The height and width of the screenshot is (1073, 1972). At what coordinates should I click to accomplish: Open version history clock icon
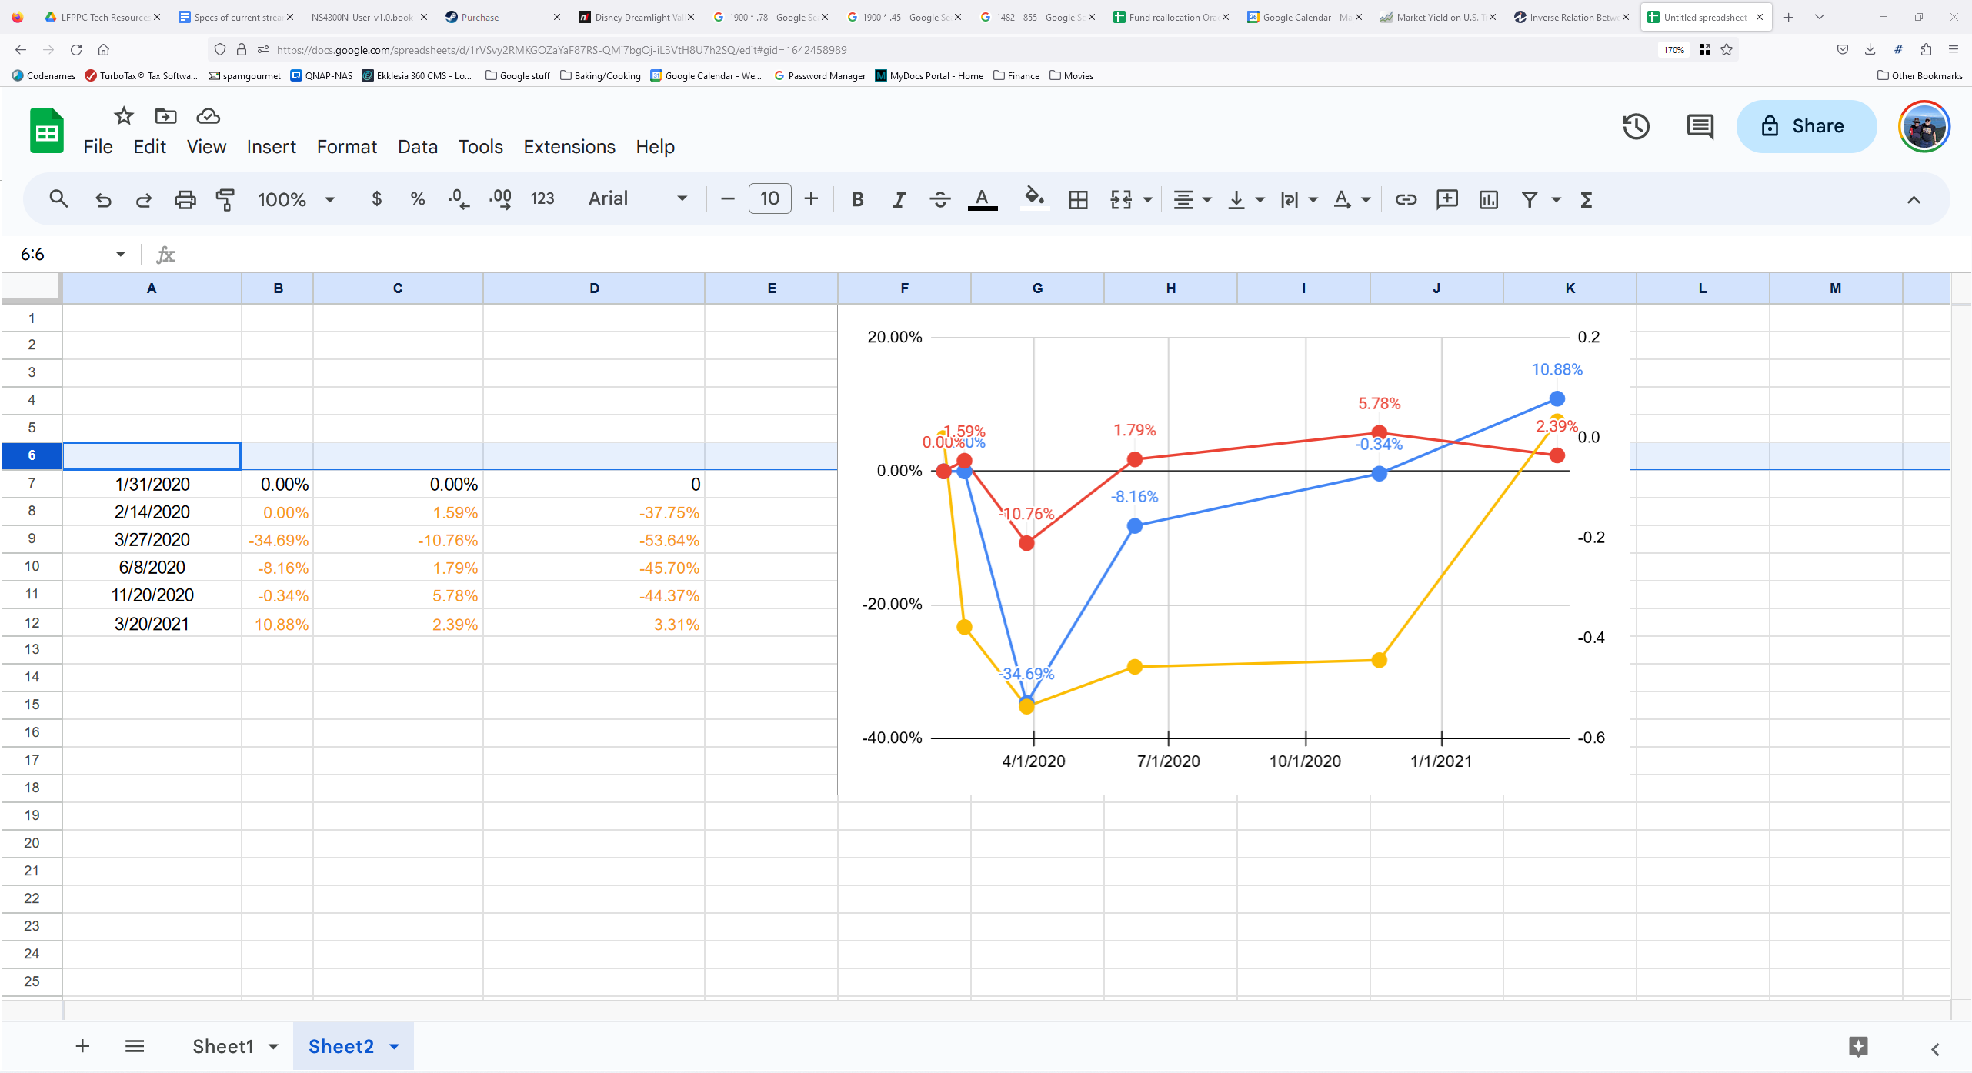pos(1636,126)
